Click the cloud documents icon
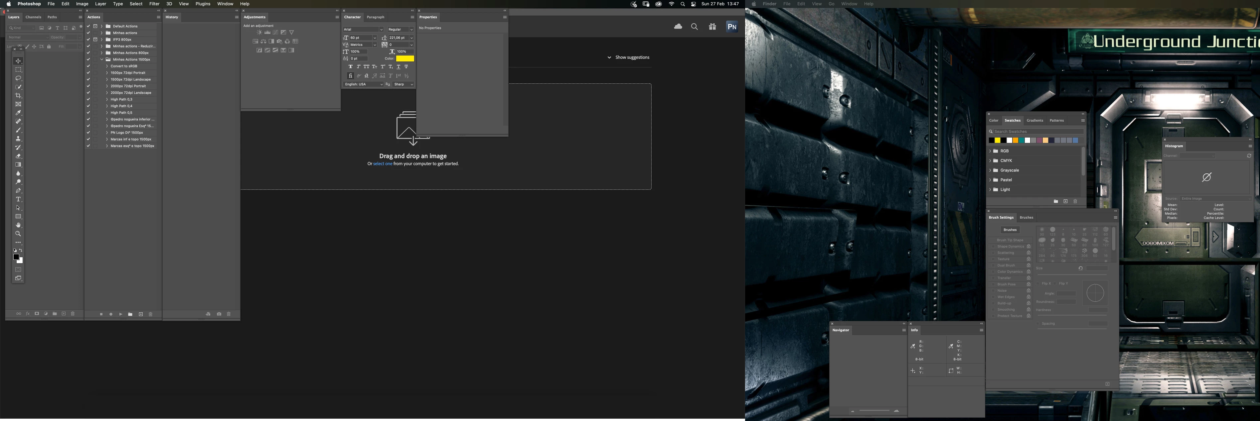Screen dimensions: 1260x421 (678, 27)
